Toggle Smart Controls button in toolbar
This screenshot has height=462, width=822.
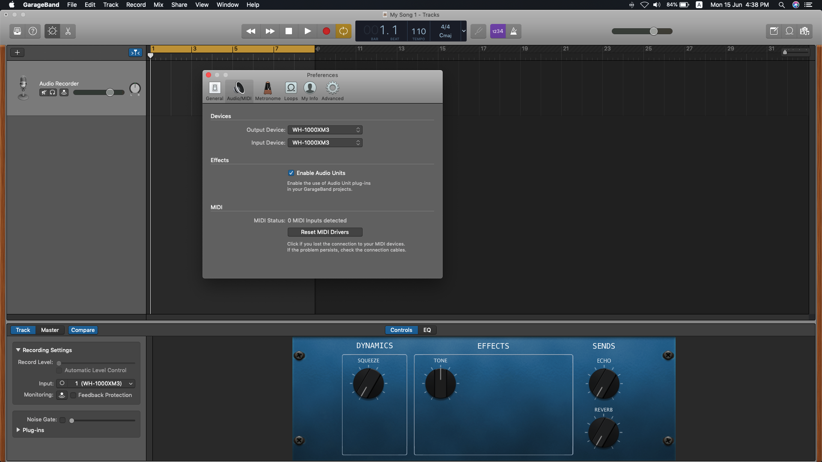[52, 31]
